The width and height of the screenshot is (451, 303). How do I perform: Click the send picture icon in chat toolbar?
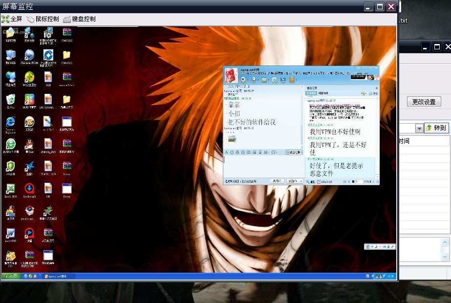tap(254, 152)
